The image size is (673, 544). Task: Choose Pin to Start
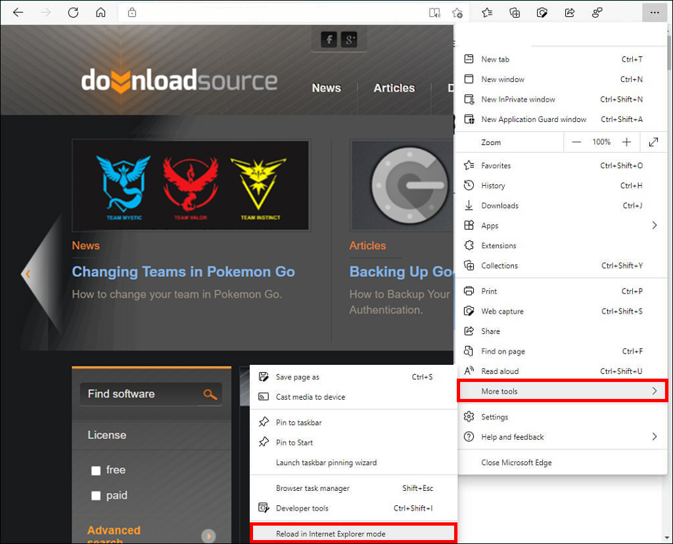tap(354, 442)
